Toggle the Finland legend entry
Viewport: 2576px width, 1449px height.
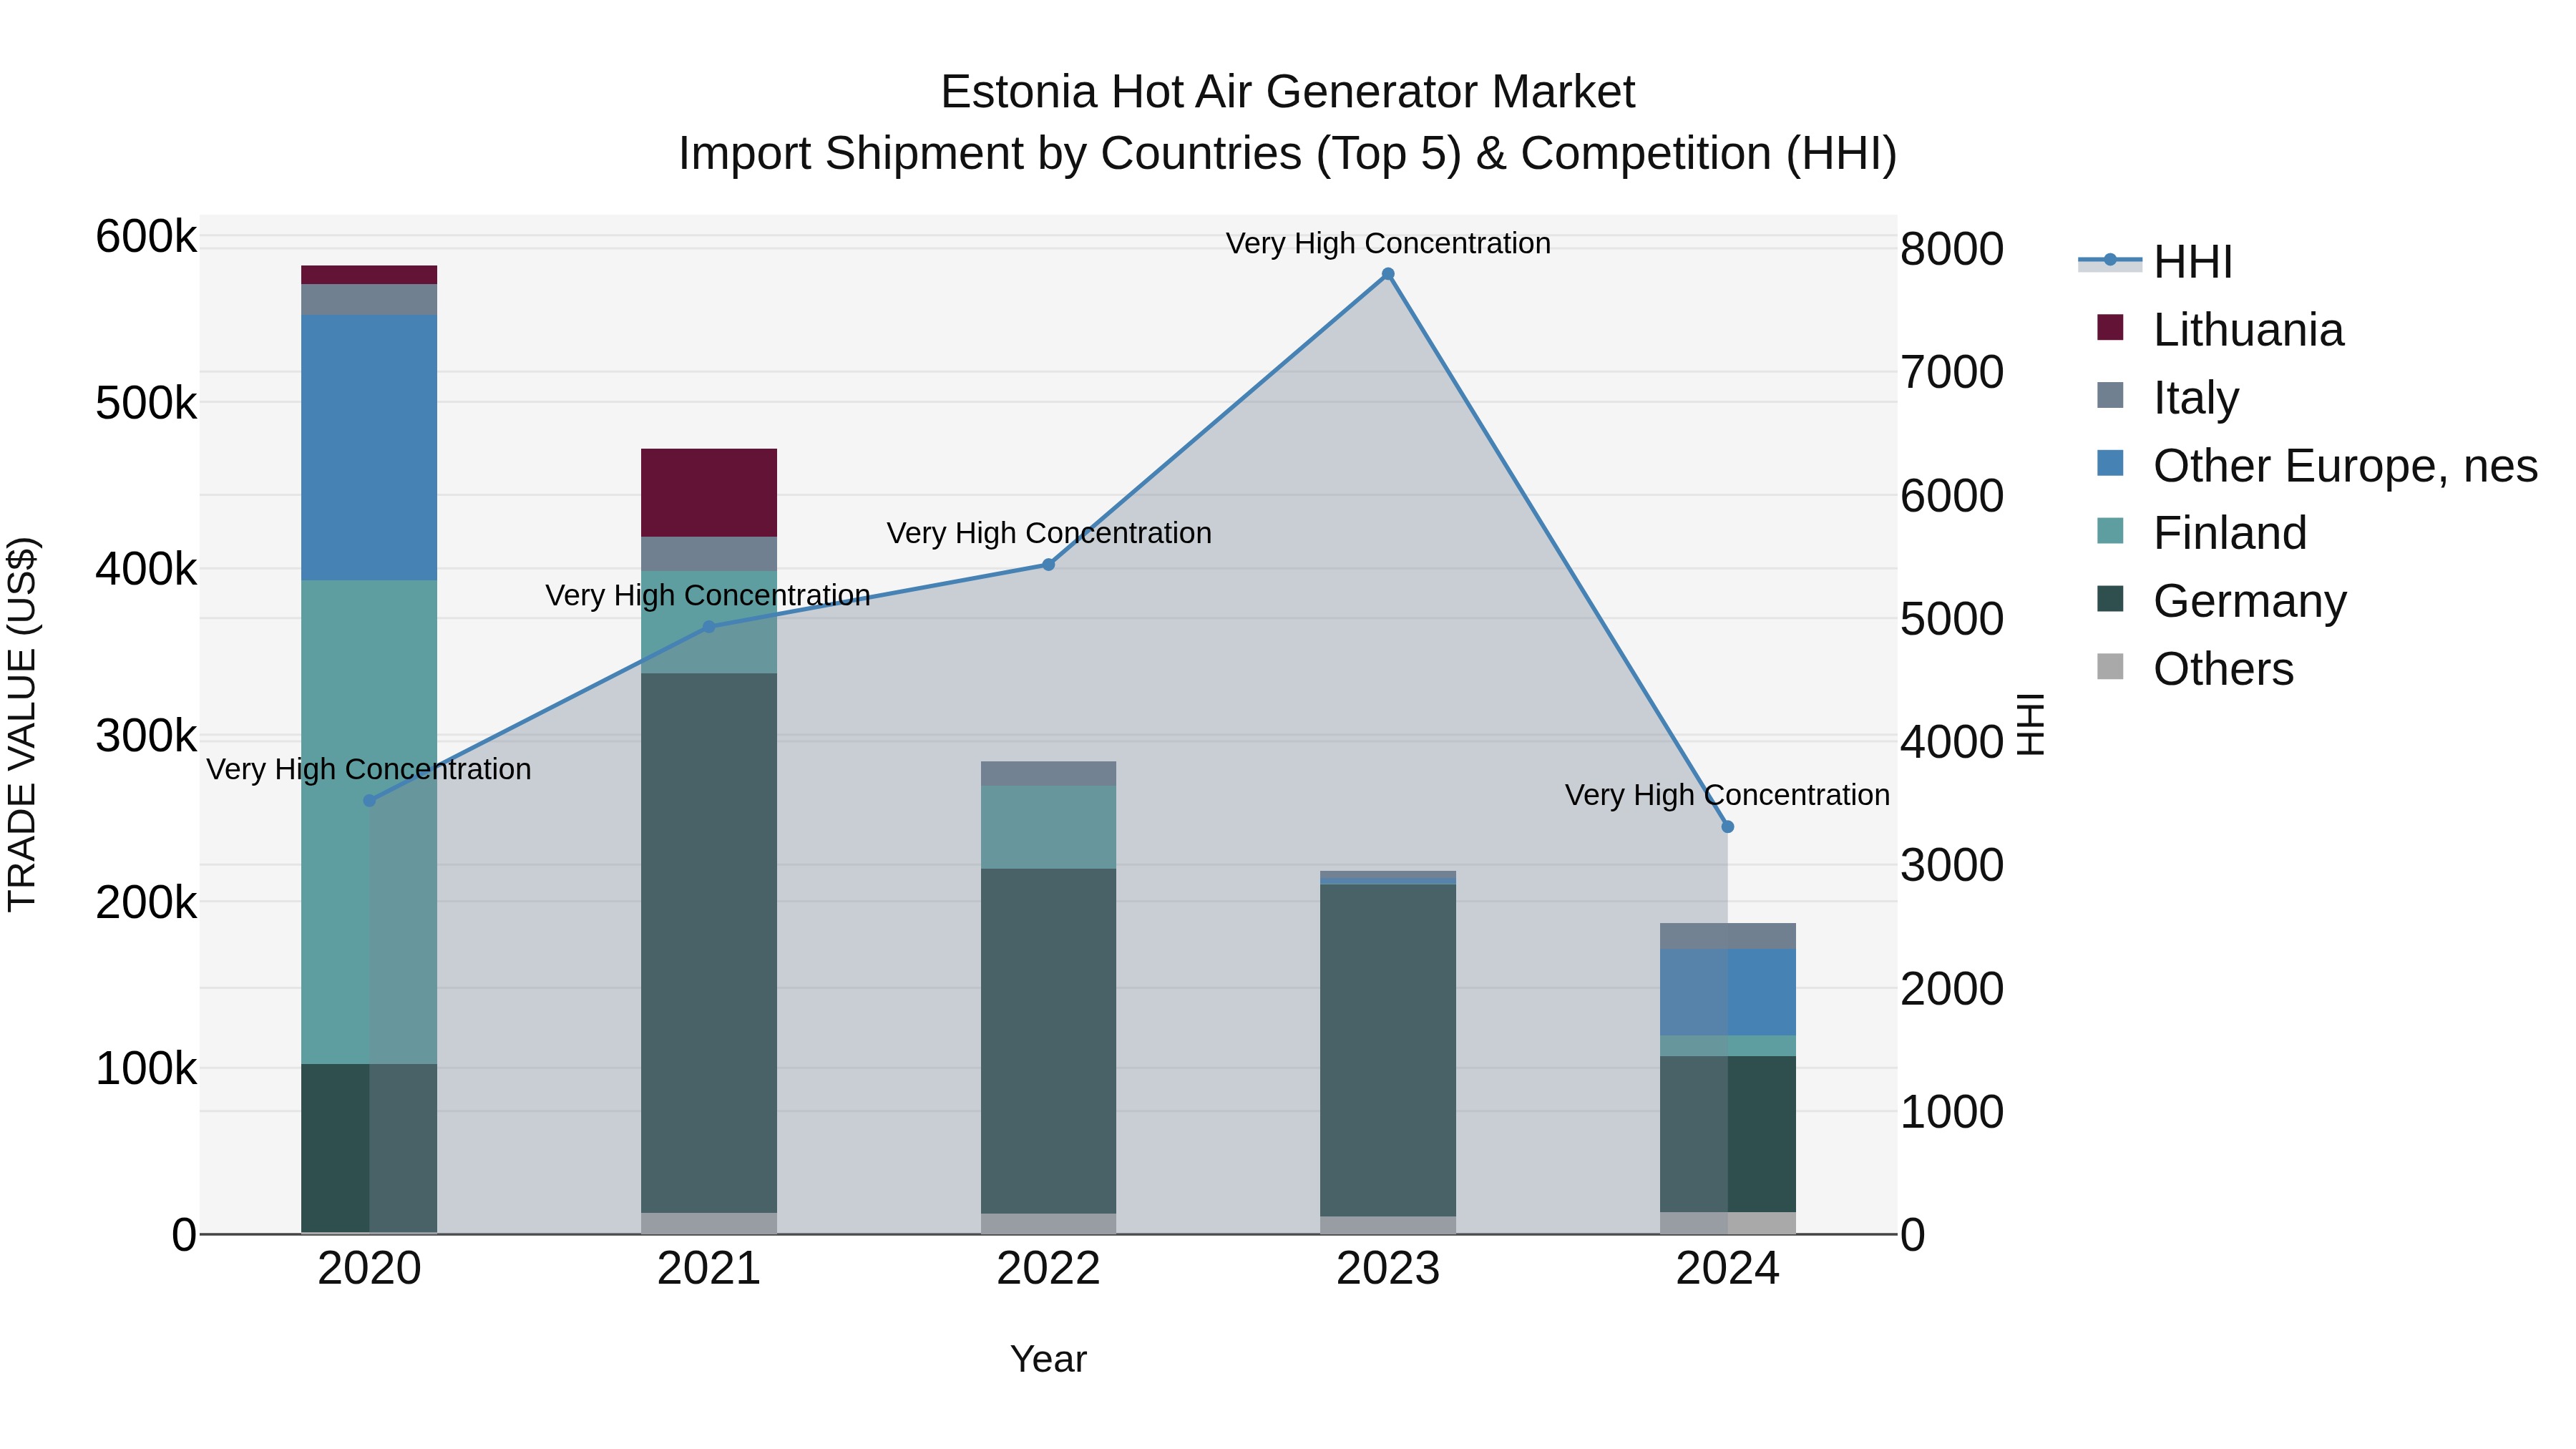(2201, 532)
